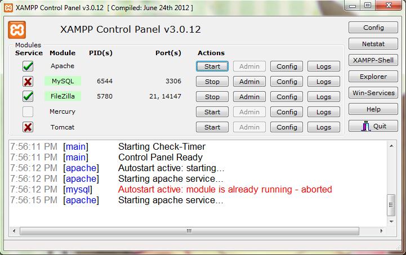The width and height of the screenshot is (406, 255).
Task: Click the FileZilla module label
Action: click(63, 96)
